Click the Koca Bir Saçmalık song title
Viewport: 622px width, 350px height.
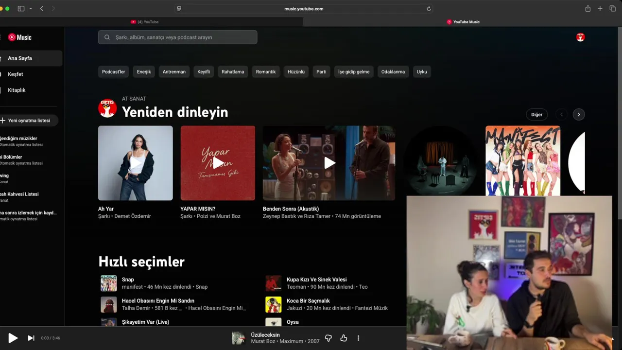(x=308, y=301)
